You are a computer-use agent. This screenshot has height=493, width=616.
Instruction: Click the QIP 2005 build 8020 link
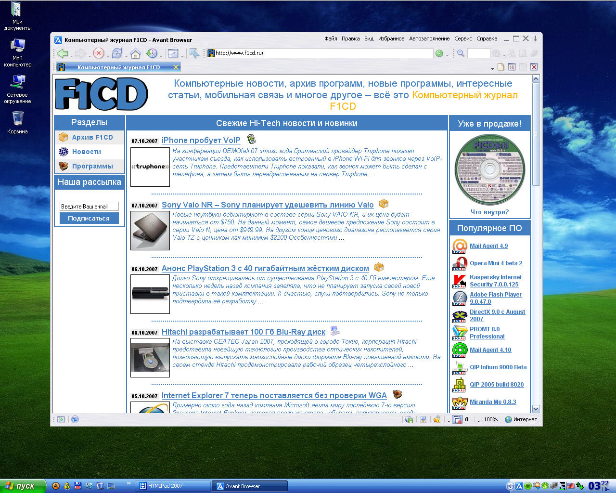[x=497, y=385]
